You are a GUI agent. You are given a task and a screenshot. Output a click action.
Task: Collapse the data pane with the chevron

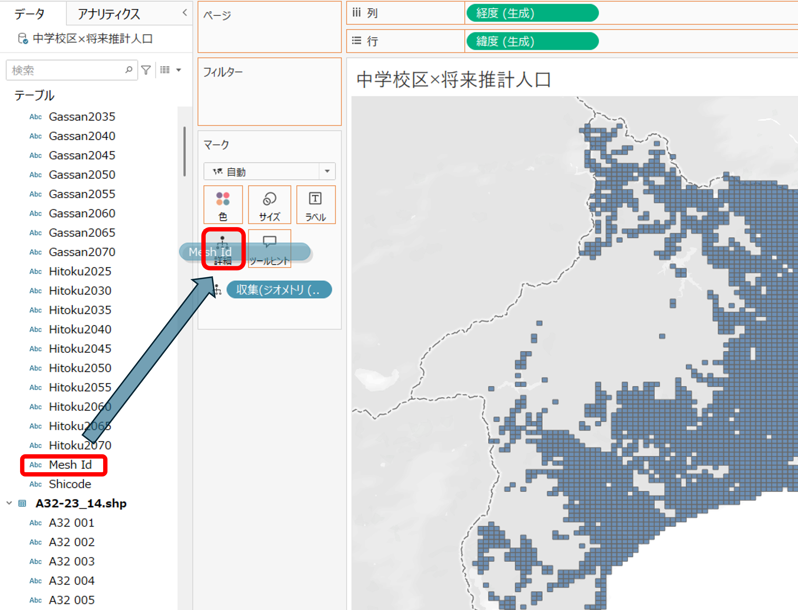click(x=185, y=13)
